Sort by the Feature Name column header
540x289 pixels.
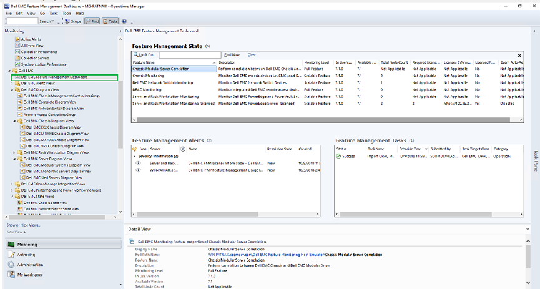[x=174, y=62]
